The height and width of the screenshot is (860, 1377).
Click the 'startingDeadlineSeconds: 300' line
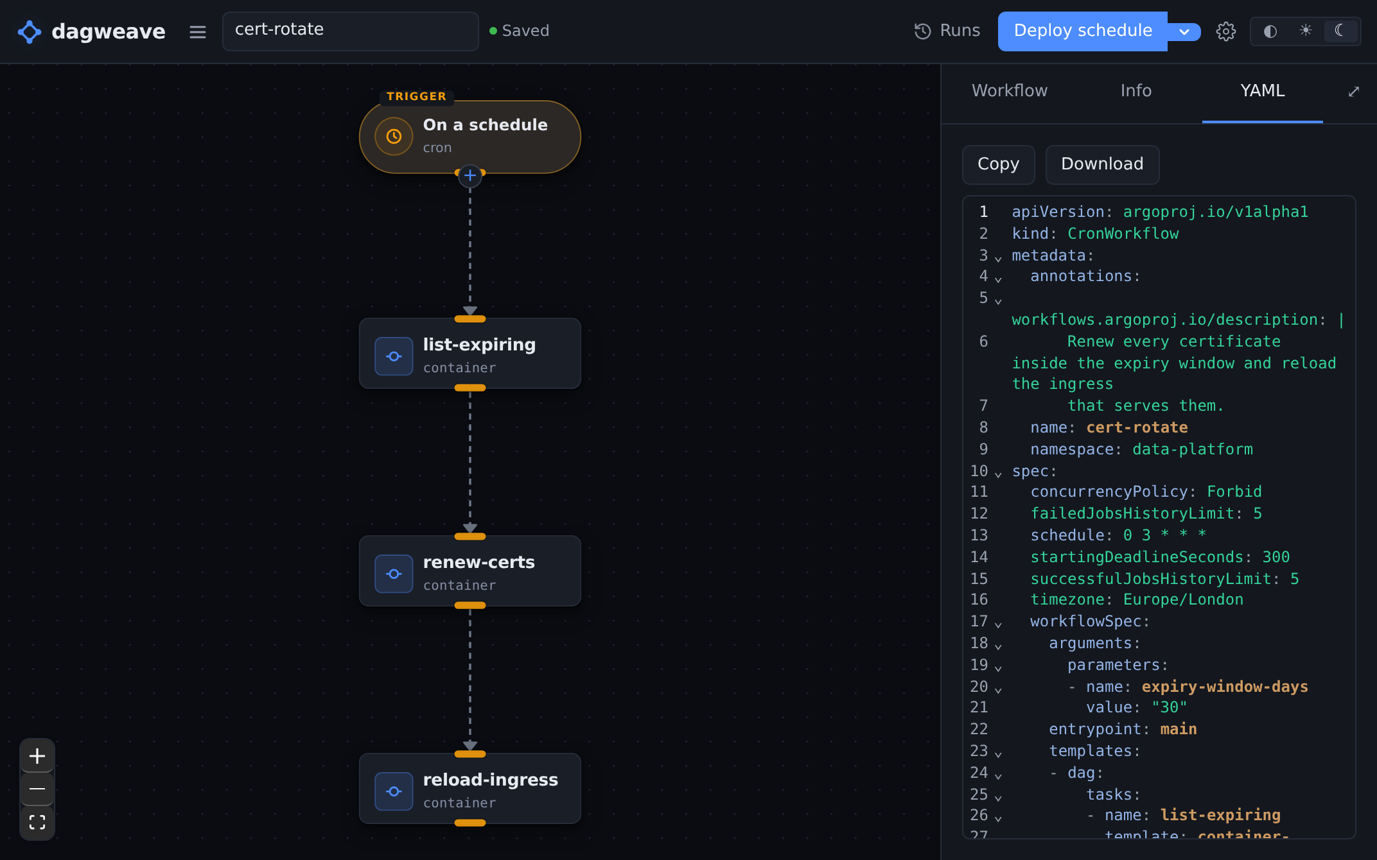click(x=1160, y=557)
